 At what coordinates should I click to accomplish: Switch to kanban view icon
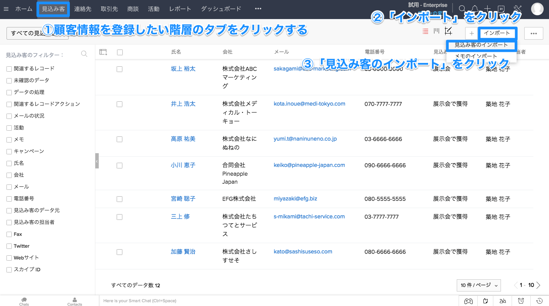coord(437,31)
